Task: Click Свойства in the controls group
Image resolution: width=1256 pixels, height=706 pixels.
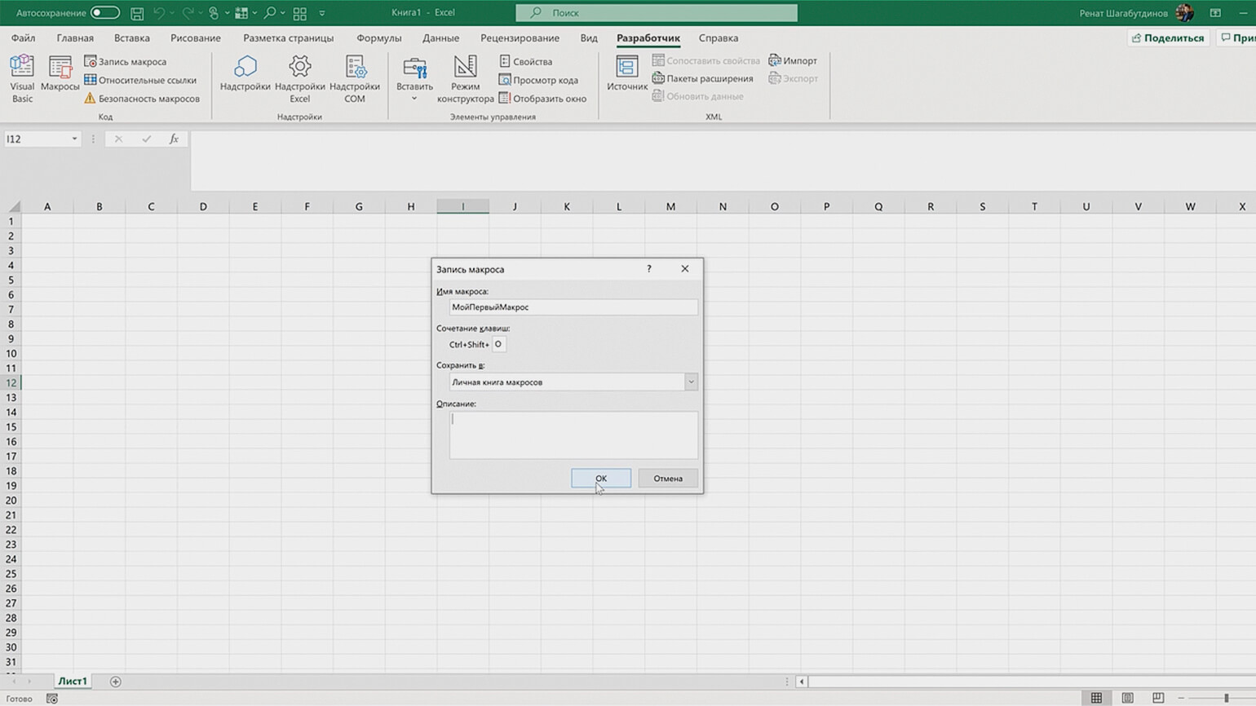Action: [x=525, y=62]
